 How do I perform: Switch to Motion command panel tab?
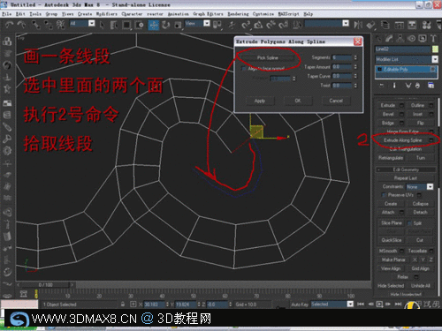pos(411,38)
